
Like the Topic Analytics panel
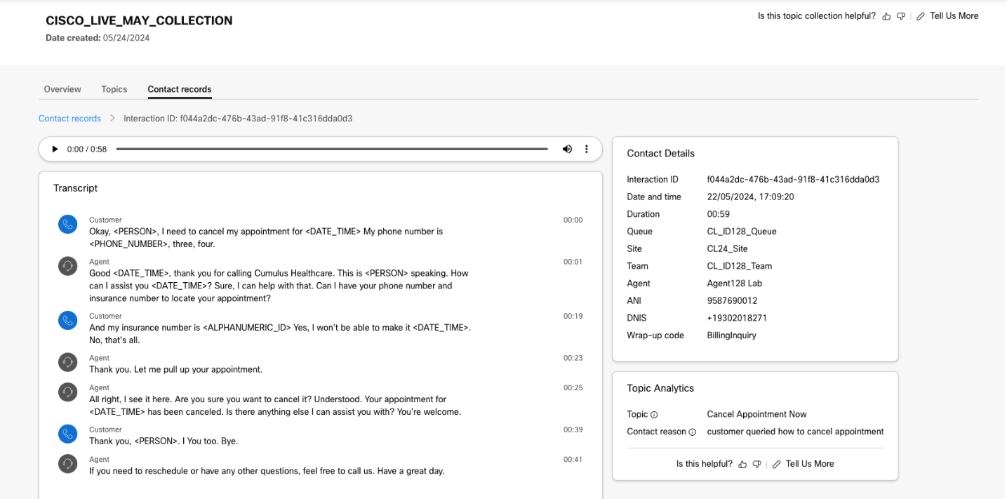click(x=742, y=464)
